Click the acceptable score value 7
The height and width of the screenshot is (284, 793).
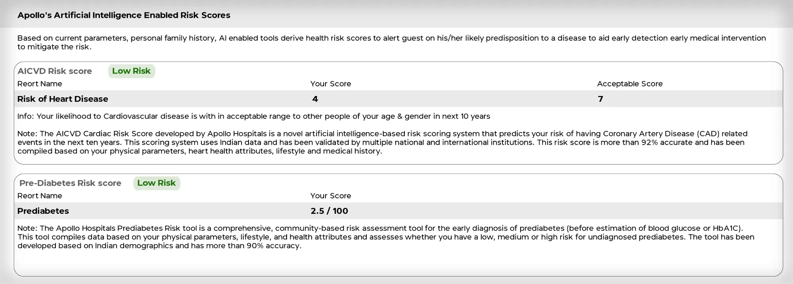(x=600, y=99)
